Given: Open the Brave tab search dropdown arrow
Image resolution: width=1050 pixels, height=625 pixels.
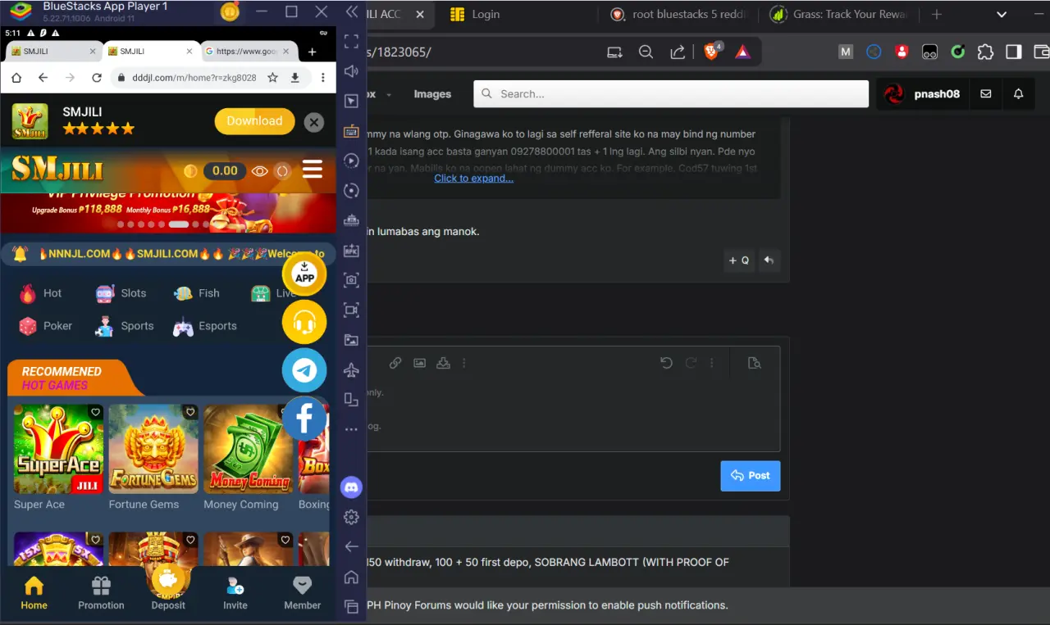Looking at the screenshot, I should coord(1002,15).
